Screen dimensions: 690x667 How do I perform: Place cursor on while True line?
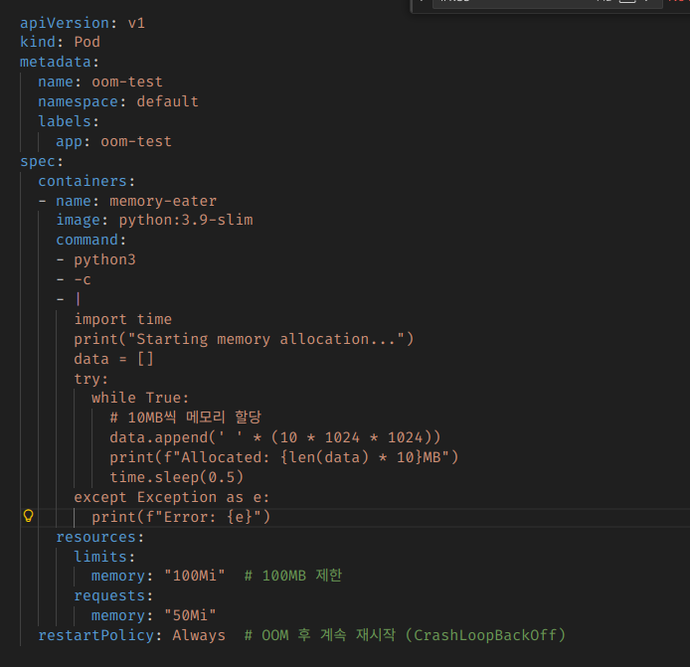pyautogui.click(x=139, y=398)
